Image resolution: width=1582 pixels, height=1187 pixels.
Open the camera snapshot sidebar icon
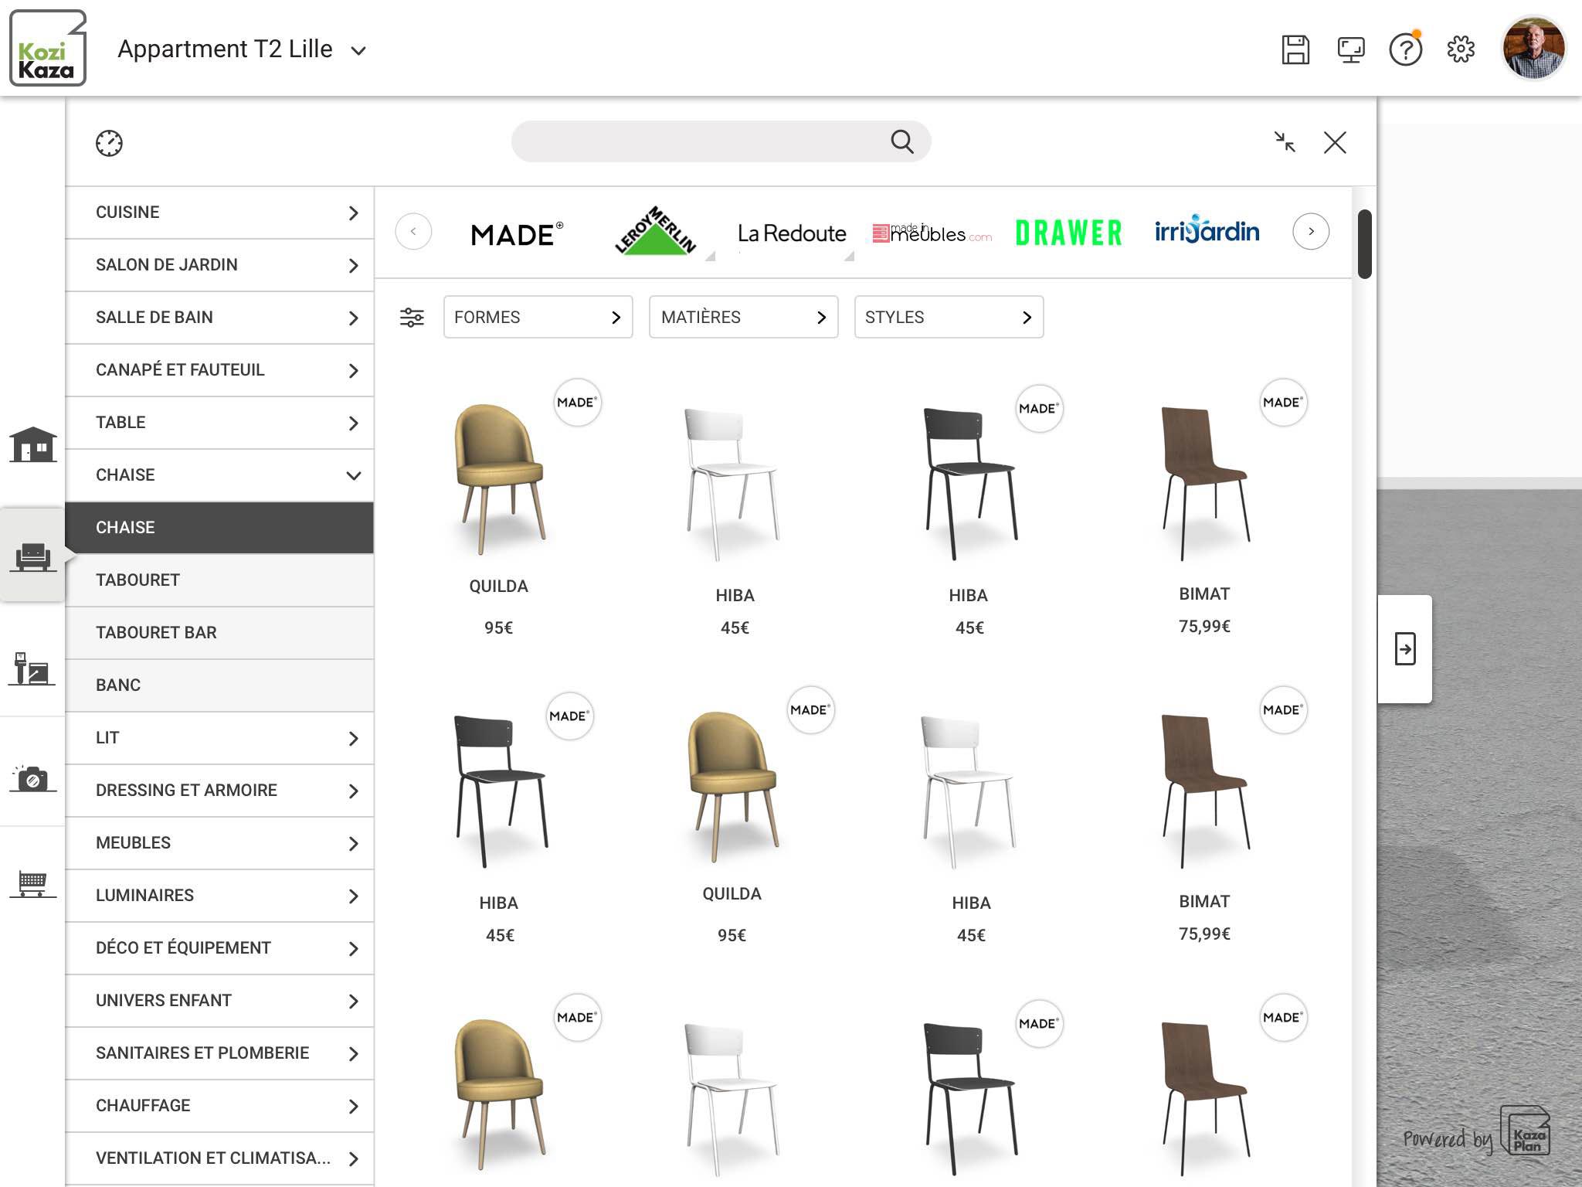[32, 779]
